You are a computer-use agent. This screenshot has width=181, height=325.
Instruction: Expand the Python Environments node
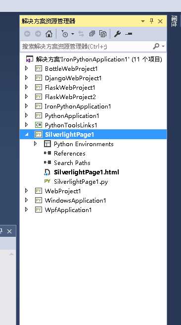click(36, 144)
